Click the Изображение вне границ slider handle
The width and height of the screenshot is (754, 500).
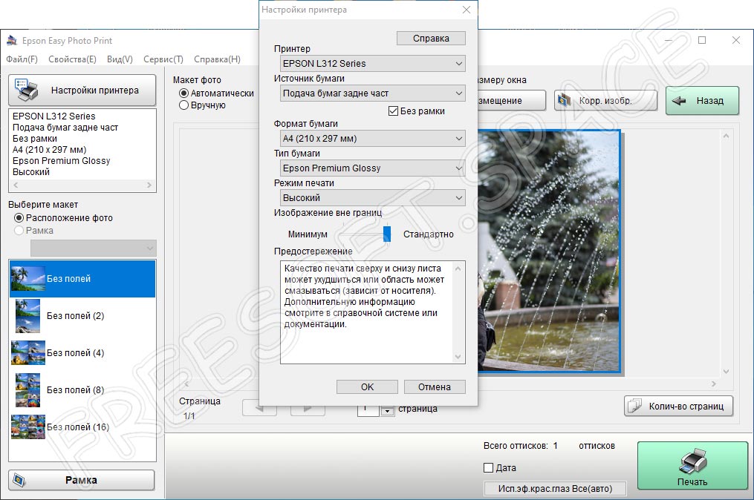click(386, 234)
